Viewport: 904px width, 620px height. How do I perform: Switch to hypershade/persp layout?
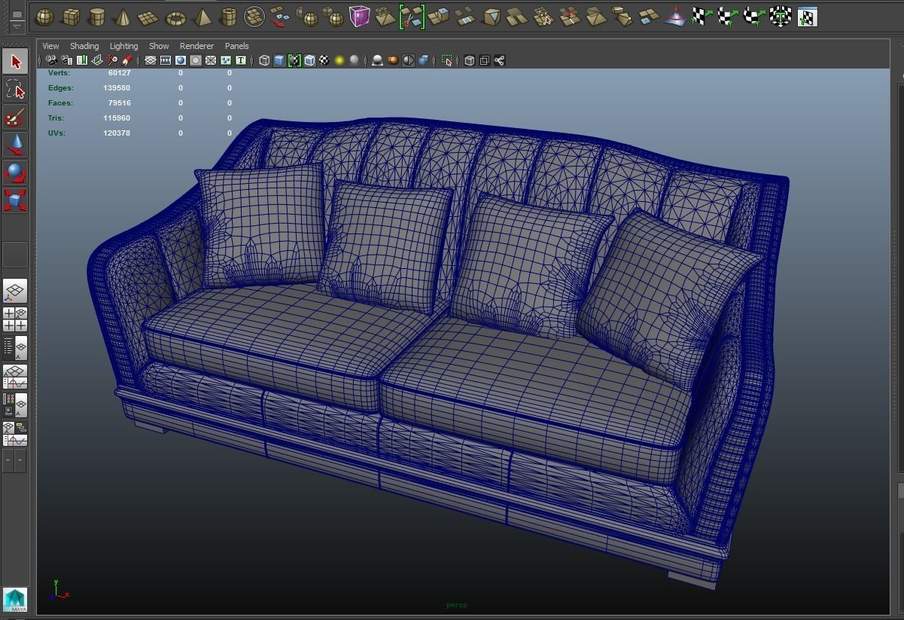(15, 404)
